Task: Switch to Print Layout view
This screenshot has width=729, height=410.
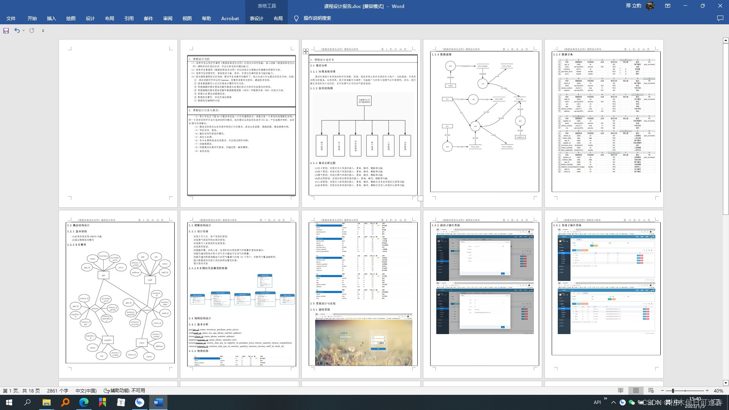Action: tap(636, 391)
